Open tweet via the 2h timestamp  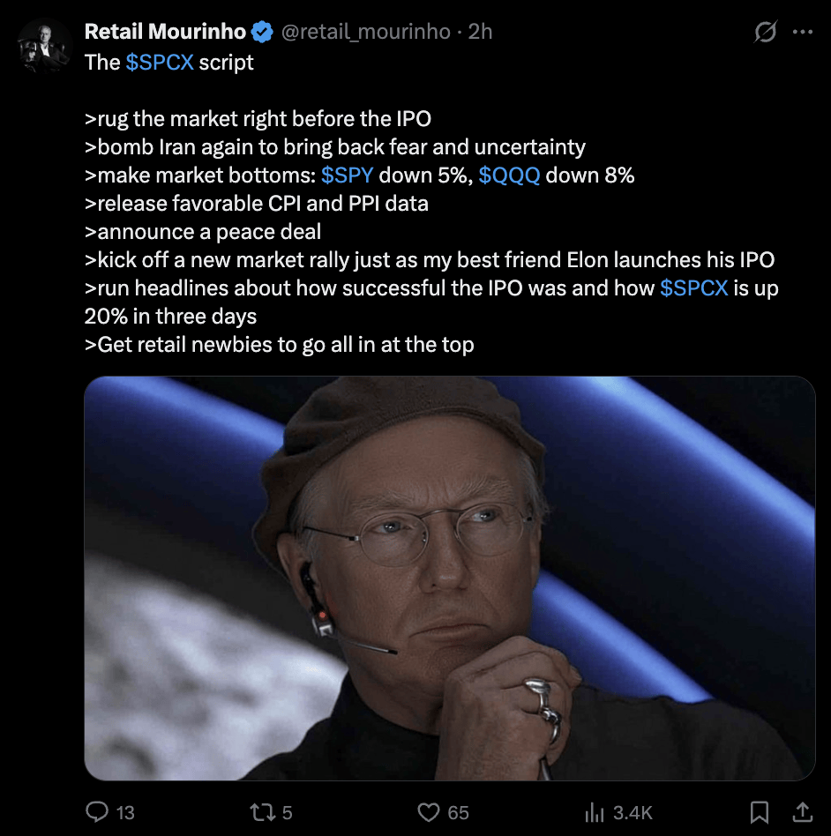click(480, 32)
